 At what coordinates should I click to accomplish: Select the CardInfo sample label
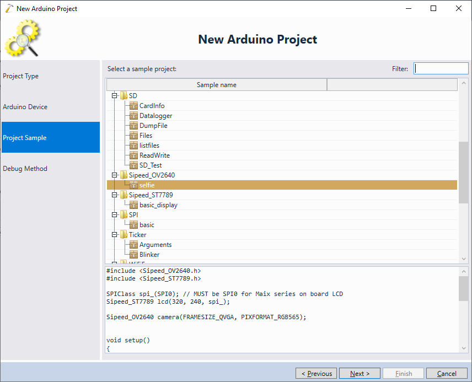[x=152, y=106]
